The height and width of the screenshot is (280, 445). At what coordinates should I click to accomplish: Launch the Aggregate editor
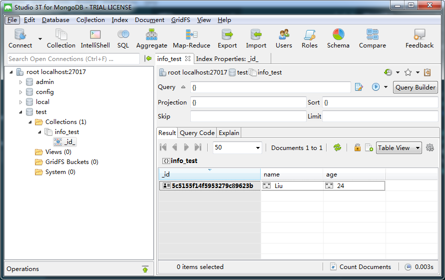click(x=151, y=38)
